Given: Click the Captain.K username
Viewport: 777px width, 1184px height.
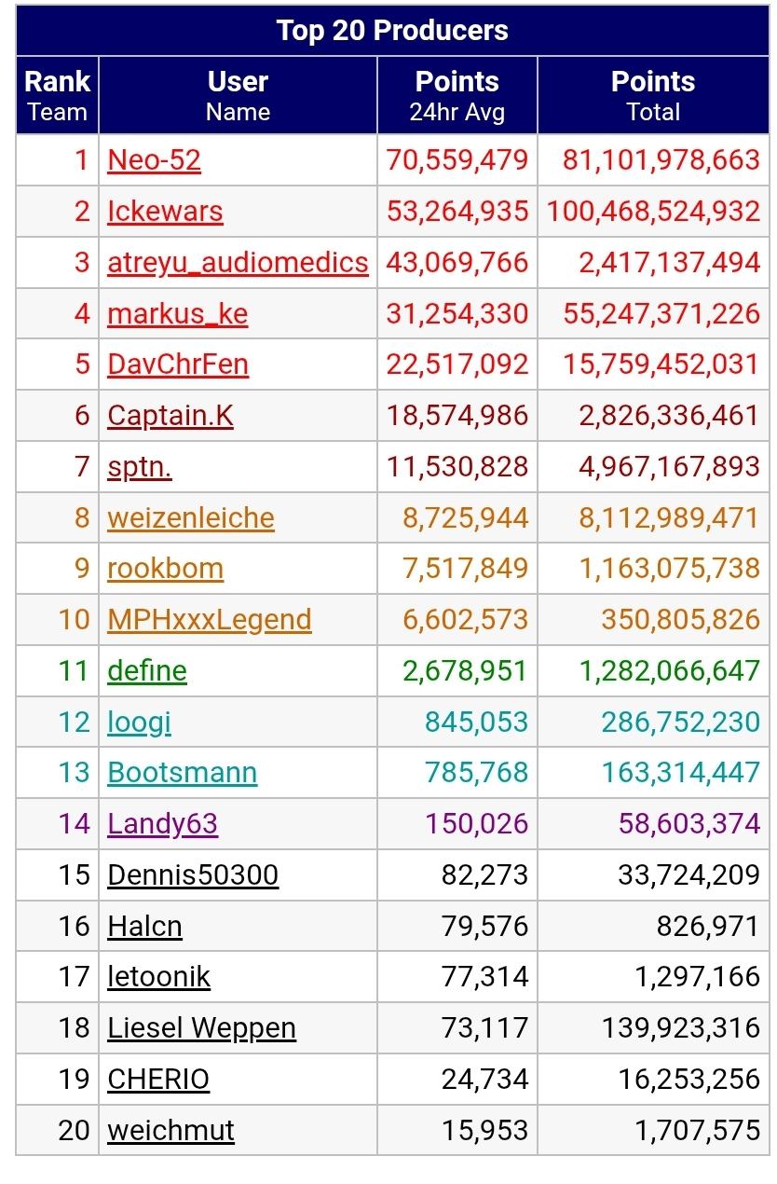Looking at the screenshot, I should click(x=170, y=416).
